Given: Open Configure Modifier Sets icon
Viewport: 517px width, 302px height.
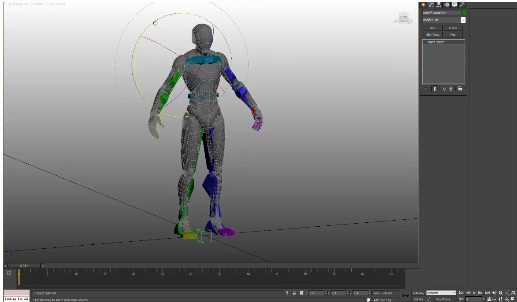Looking at the screenshot, I should 460,89.
